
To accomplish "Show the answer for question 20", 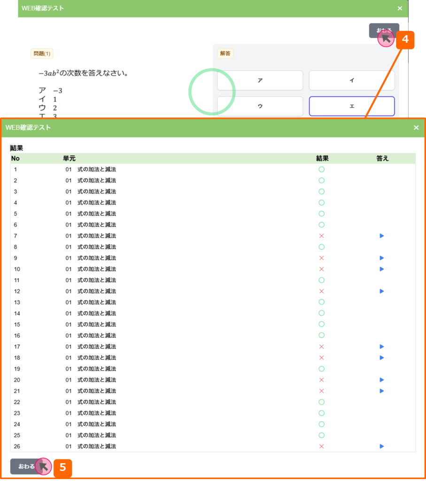I will click(x=382, y=380).
